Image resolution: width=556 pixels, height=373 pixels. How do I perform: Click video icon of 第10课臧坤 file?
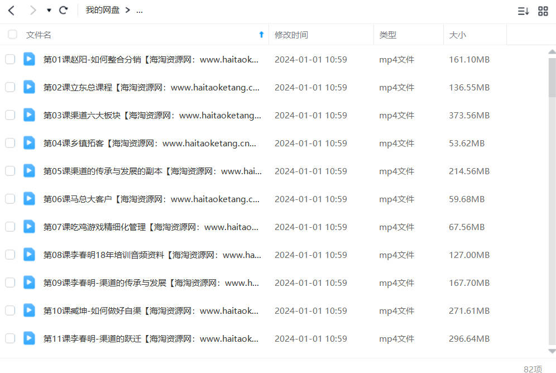(29, 310)
